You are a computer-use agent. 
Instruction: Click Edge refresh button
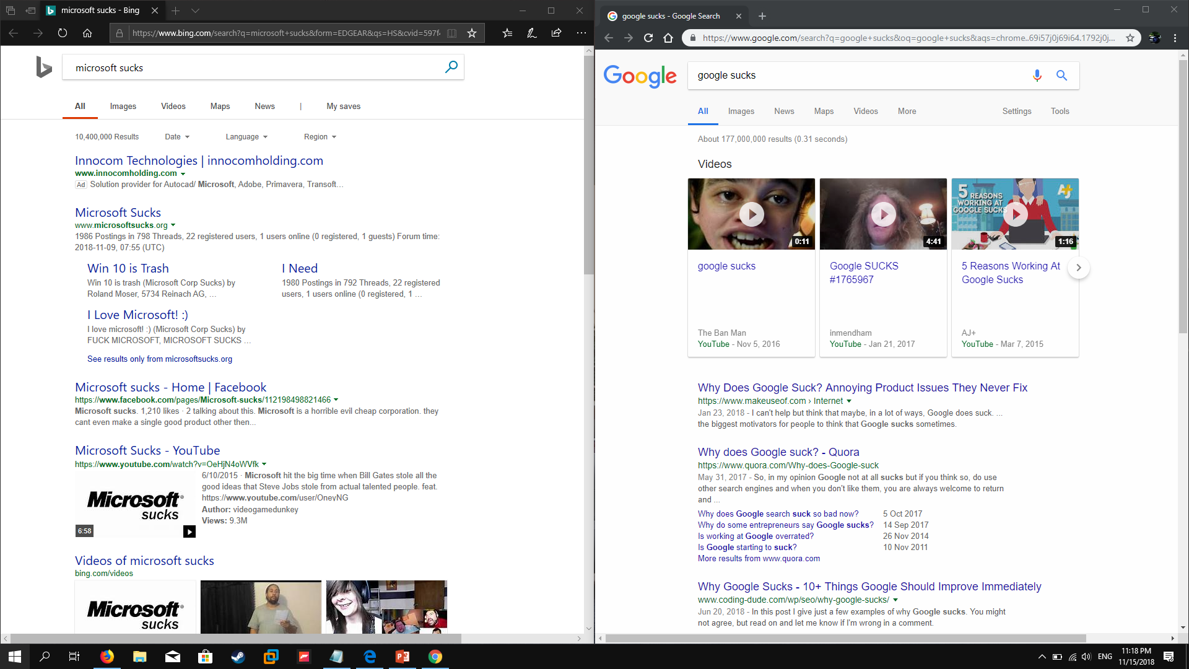[x=63, y=33]
